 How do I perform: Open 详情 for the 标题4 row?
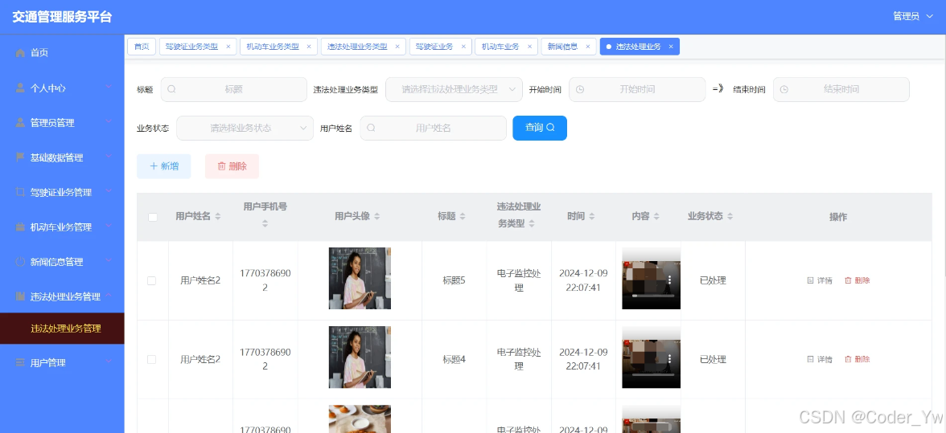(x=820, y=359)
